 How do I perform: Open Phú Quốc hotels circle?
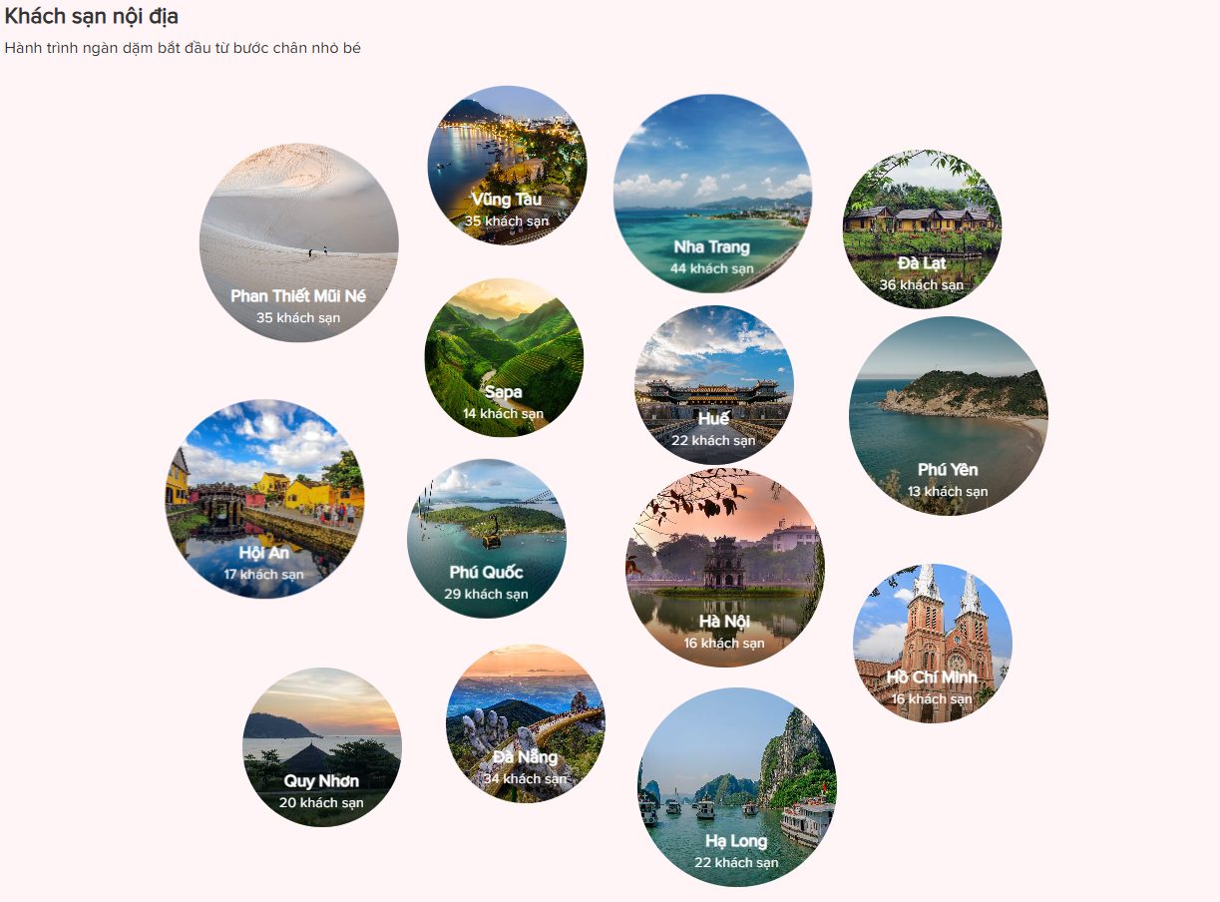point(487,539)
